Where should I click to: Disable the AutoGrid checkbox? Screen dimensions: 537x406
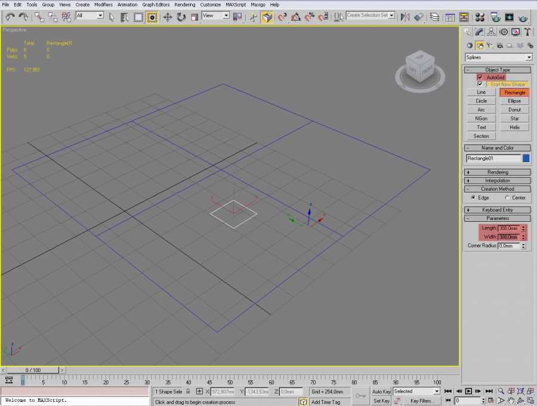coord(480,78)
